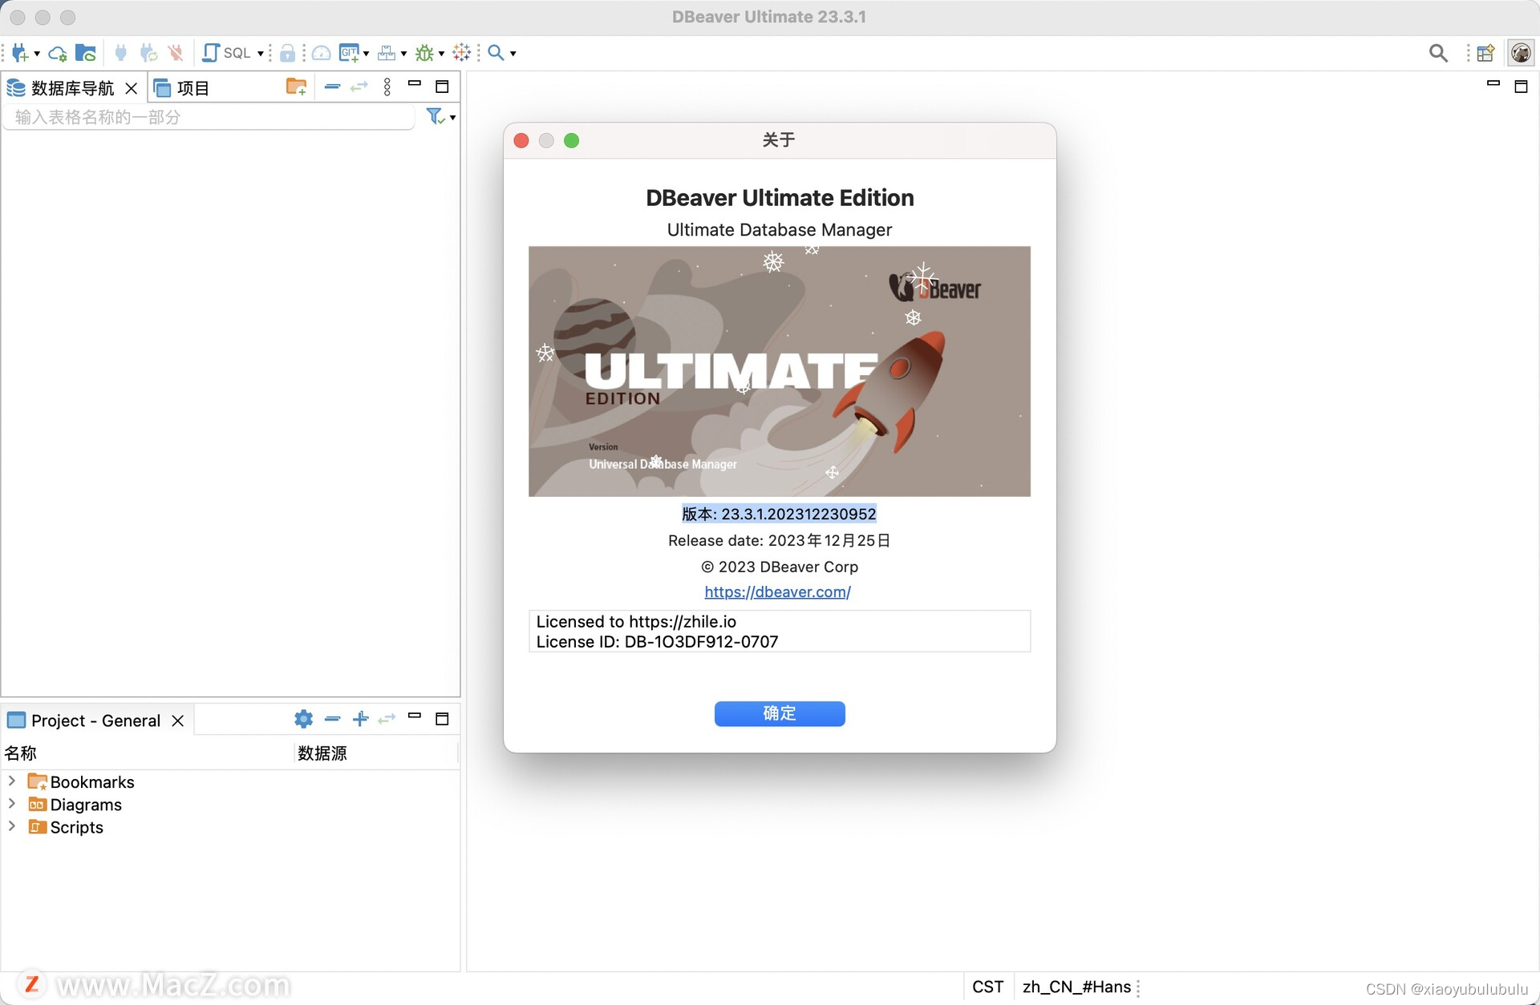Open the driver manager packages icon
This screenshot has height=1005, width=1540.
point(387,53)
